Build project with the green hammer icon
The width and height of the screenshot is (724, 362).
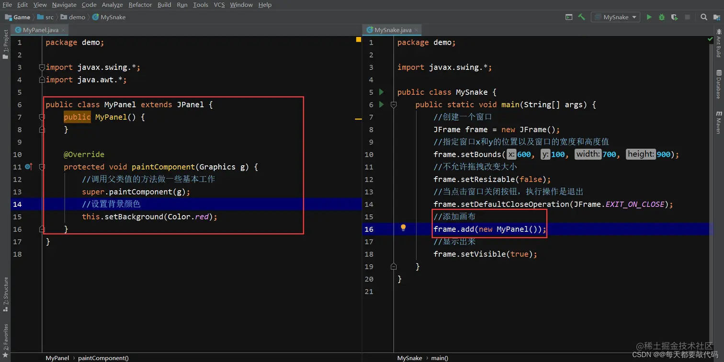pyautogui.click(x=581, y=17)
